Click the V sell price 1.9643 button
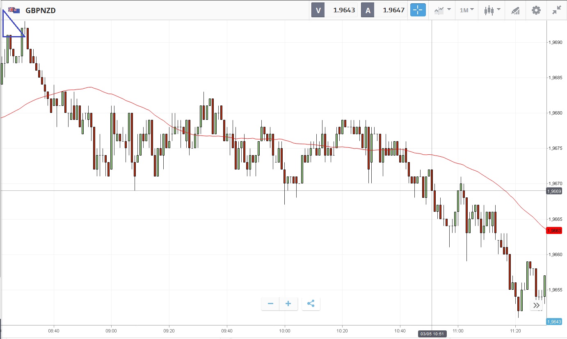The height and width of the screenshot is (339, 567). [x=335, y=10]
